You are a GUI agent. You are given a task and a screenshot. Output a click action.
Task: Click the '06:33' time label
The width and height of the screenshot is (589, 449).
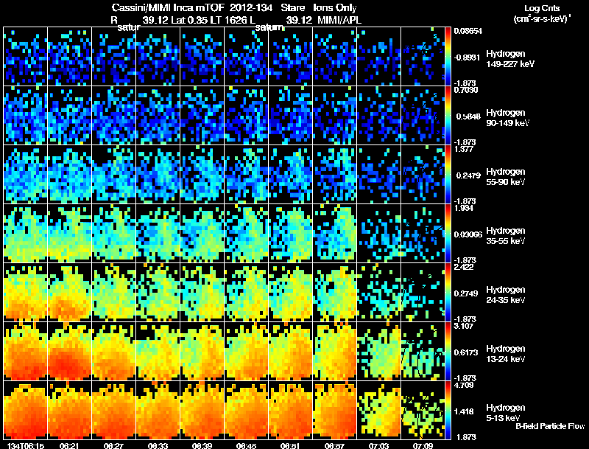click(158, 445)
